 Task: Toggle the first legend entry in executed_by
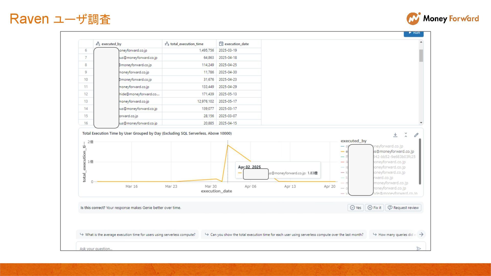(389, 146)
